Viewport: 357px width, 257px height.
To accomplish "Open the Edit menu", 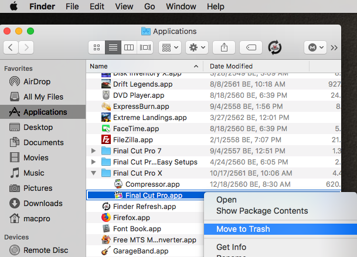I will (x=97, y=6).
